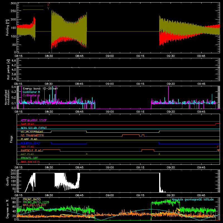Click the SC_TRANSMITTER raised step near 09:10

[x=131, y=135]
